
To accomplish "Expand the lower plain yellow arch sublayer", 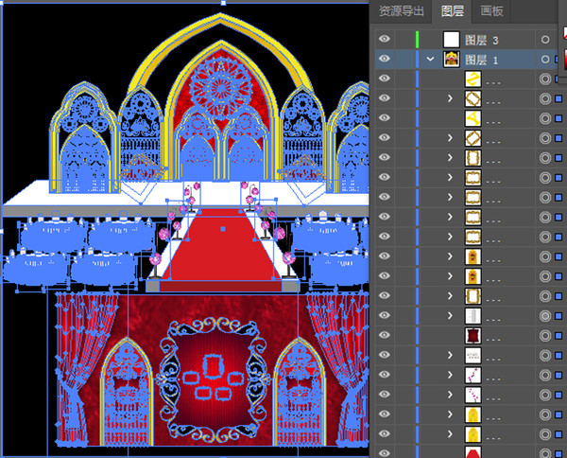I will tap(450, 434).
